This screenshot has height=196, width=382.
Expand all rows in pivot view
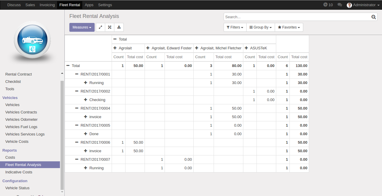tap(109, 27)
